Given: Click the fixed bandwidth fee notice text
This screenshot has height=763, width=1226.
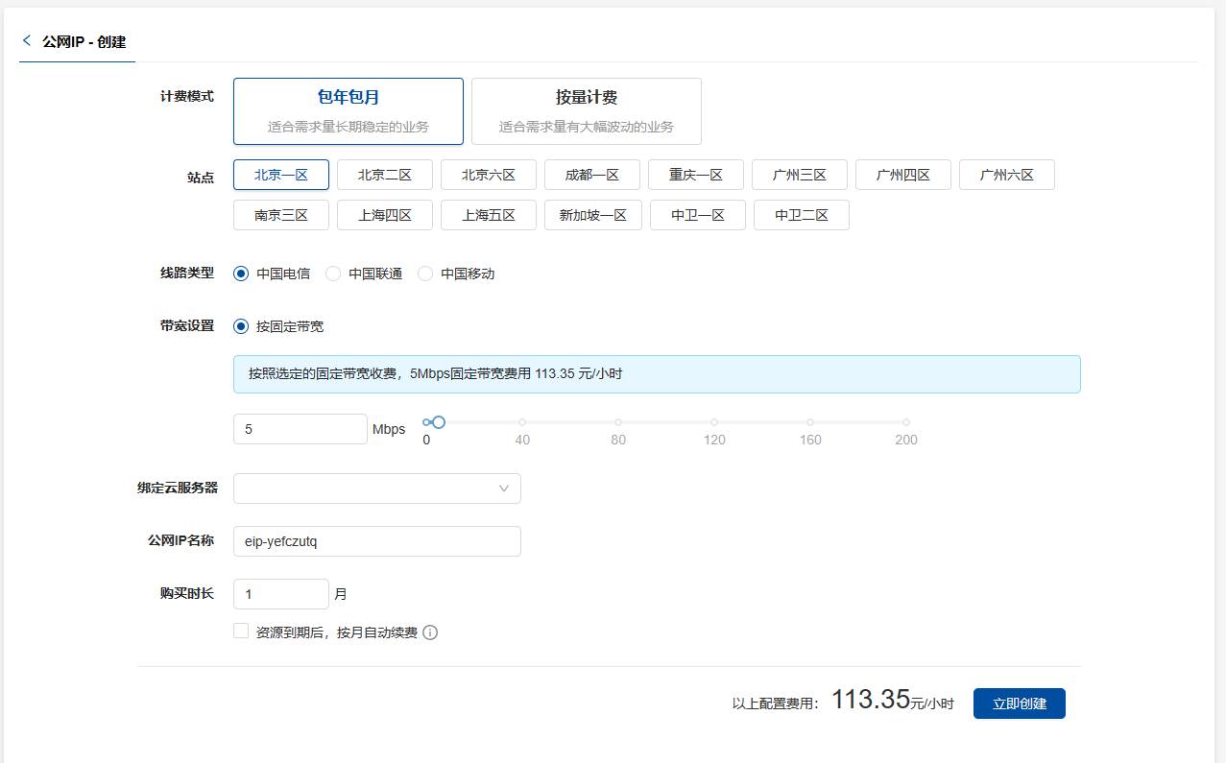Looking at the screenshot, I should coord(436,373).
